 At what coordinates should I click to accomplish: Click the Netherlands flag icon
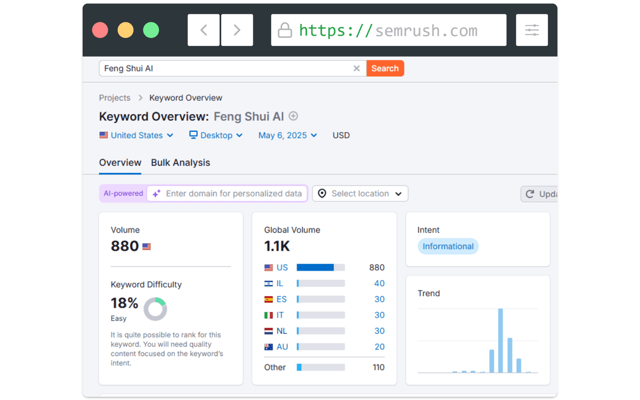pyautogui.click(x=269, y=331)
